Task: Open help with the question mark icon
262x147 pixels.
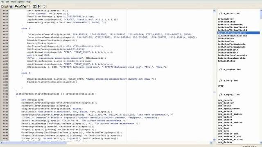Action: [x=44, y=7]
